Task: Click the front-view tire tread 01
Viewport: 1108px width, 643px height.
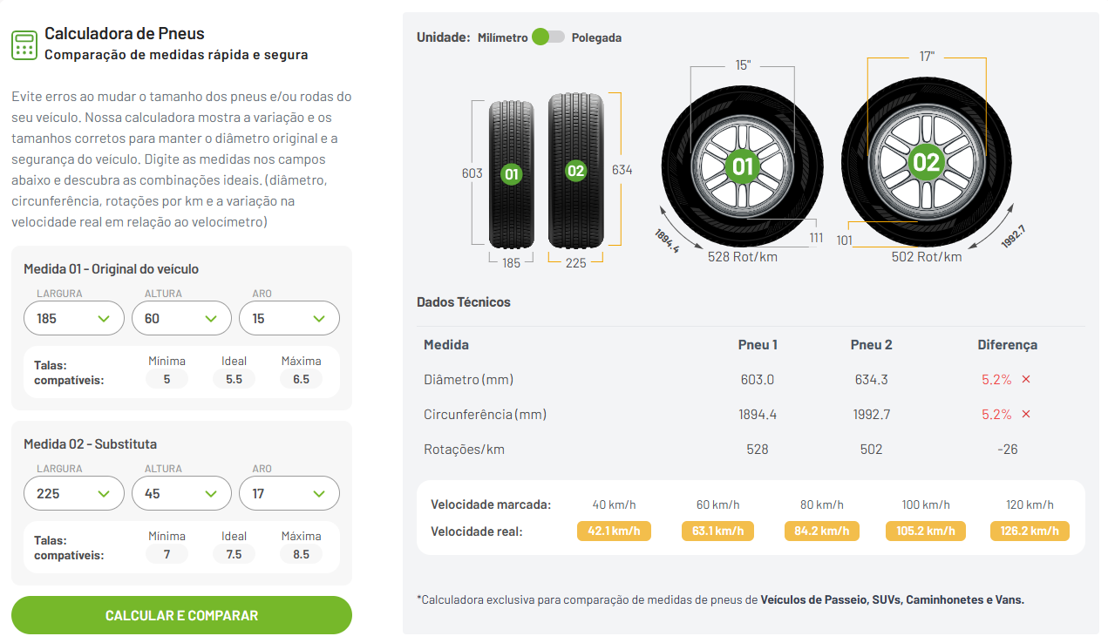Action: (x=511, y=173)
